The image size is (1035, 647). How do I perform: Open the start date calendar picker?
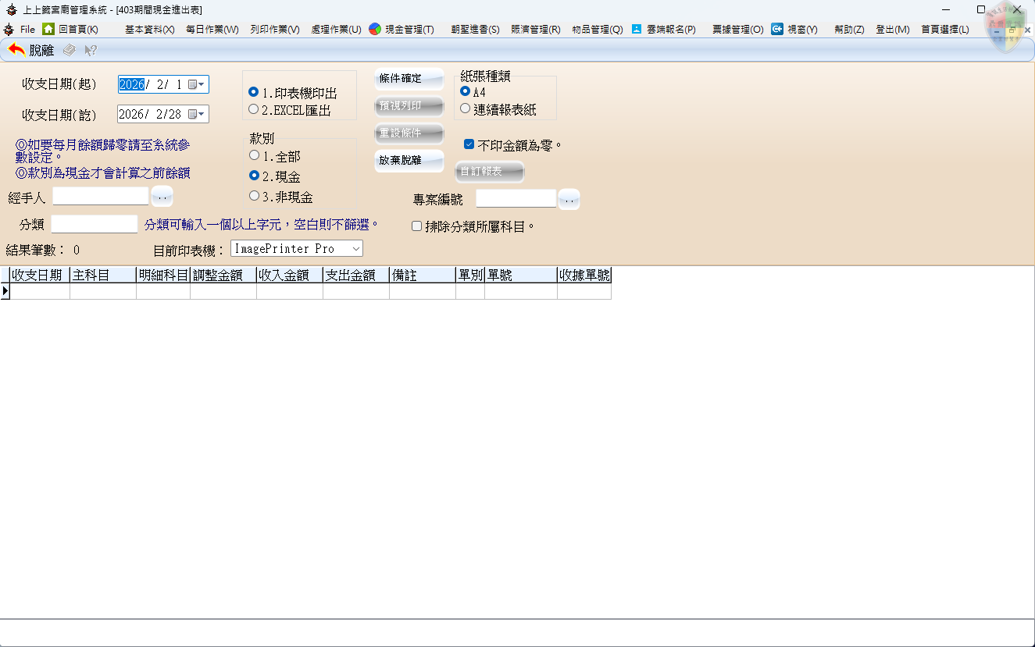click(x=195, y=84)
